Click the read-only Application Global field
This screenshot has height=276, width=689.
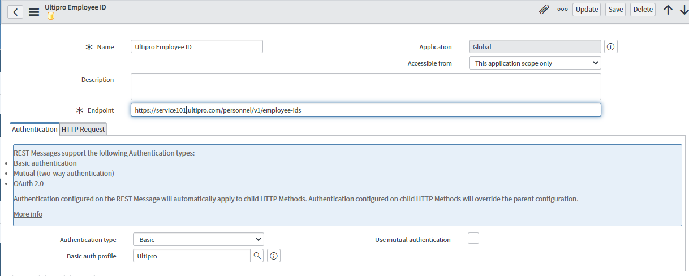click(x=535, y=47)
